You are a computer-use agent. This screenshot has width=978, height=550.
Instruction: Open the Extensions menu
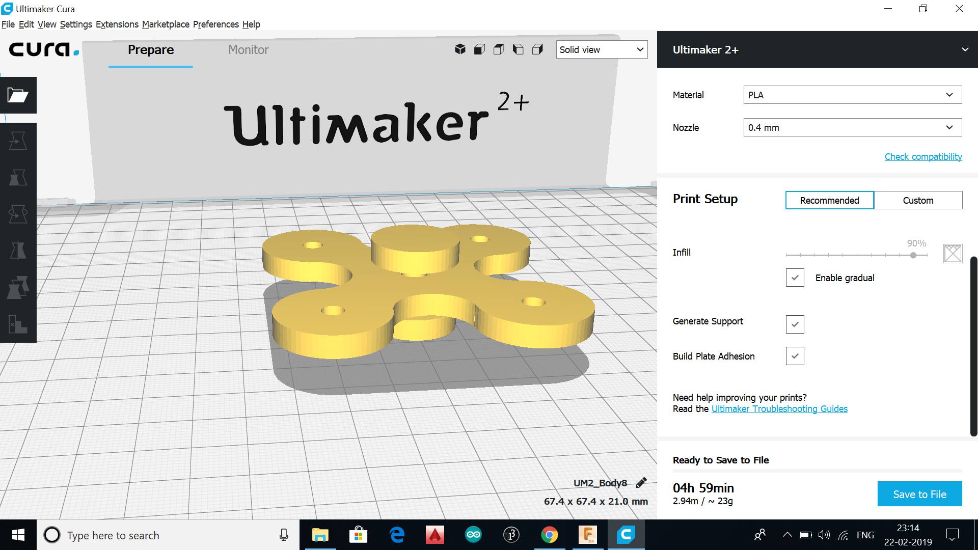(x=117, y=24)
